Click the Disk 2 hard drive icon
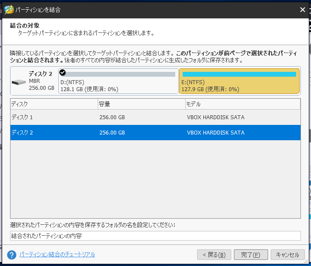 pos(19,82)
